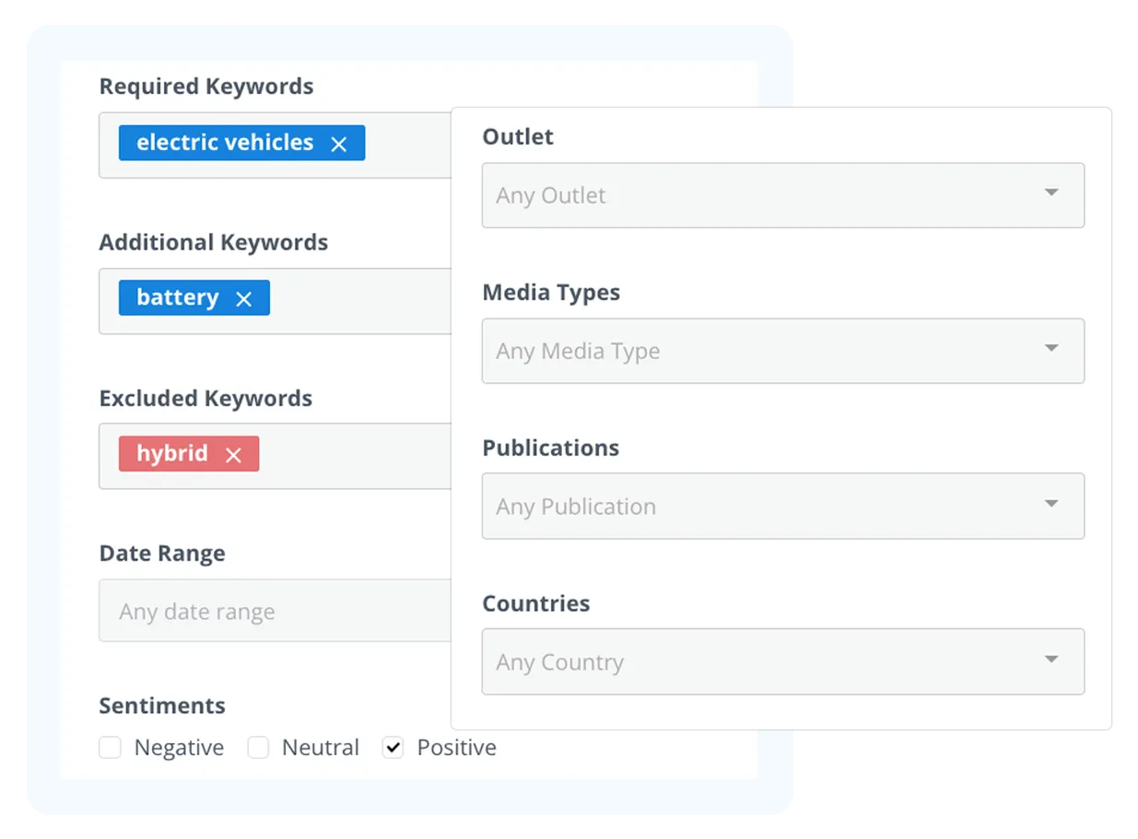Image resolution: width=1138 pixels, height=839 pixels.
Task: Remove the battery keyword tag
Action: point(243,299)
